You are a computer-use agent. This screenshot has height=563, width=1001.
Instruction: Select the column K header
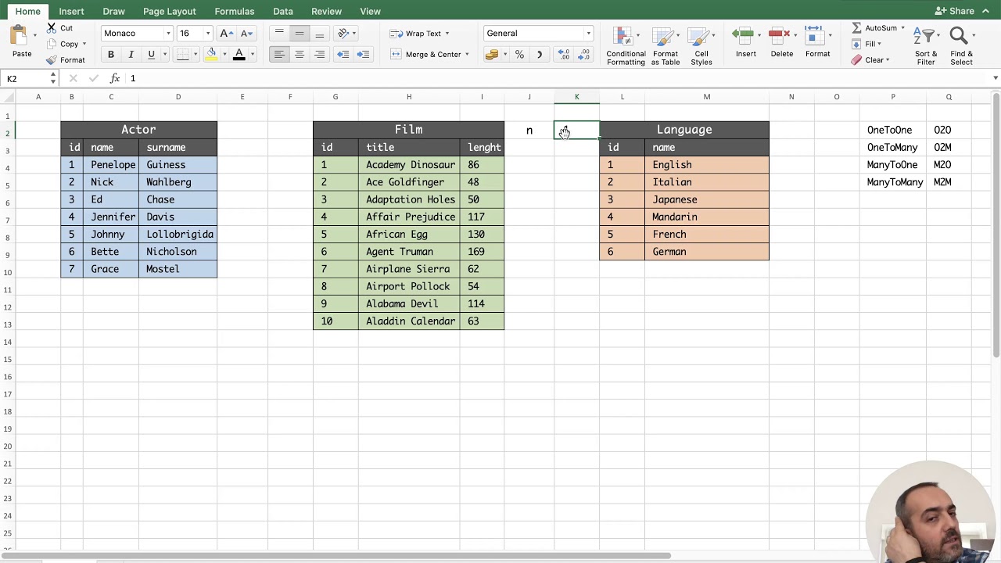[577, 97]
